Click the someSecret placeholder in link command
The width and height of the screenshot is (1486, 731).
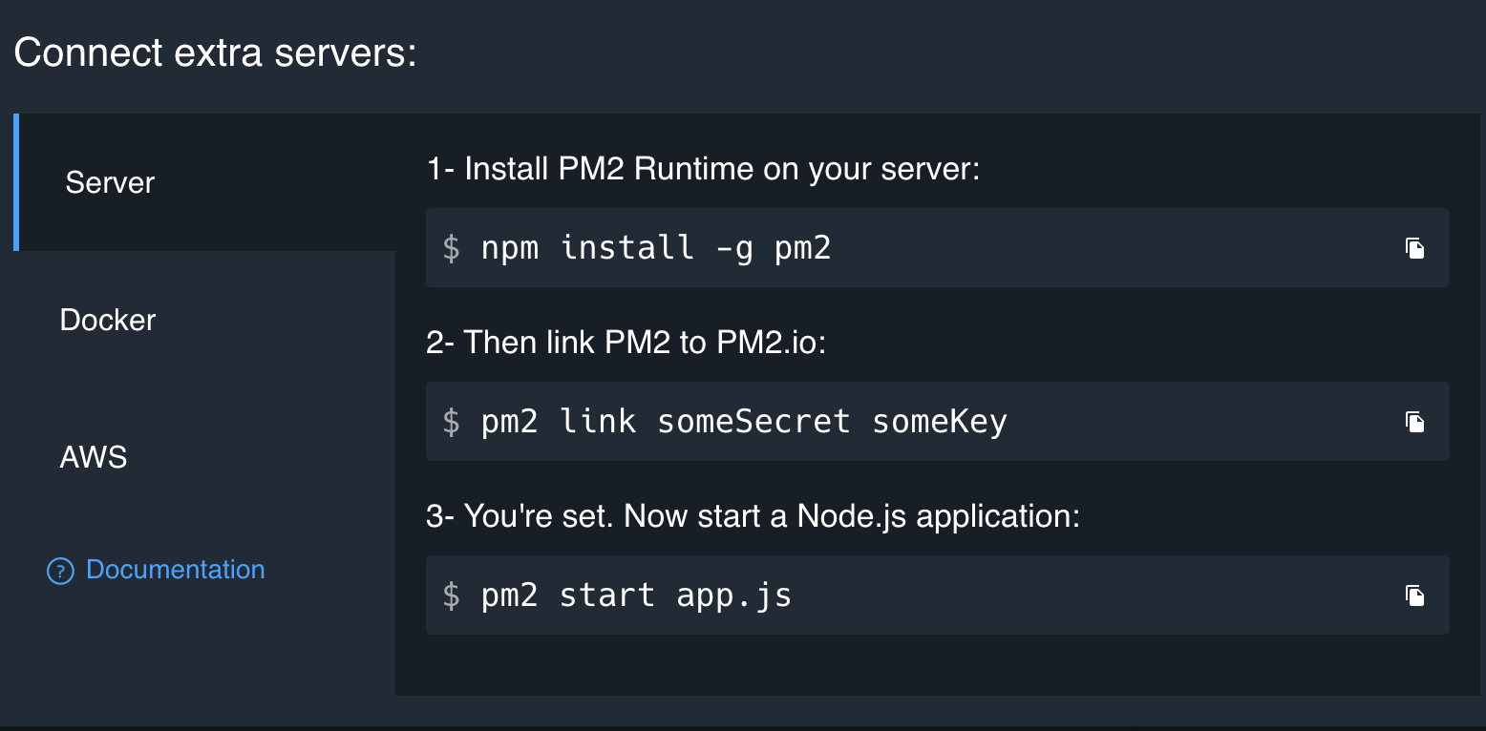point(754,422)
